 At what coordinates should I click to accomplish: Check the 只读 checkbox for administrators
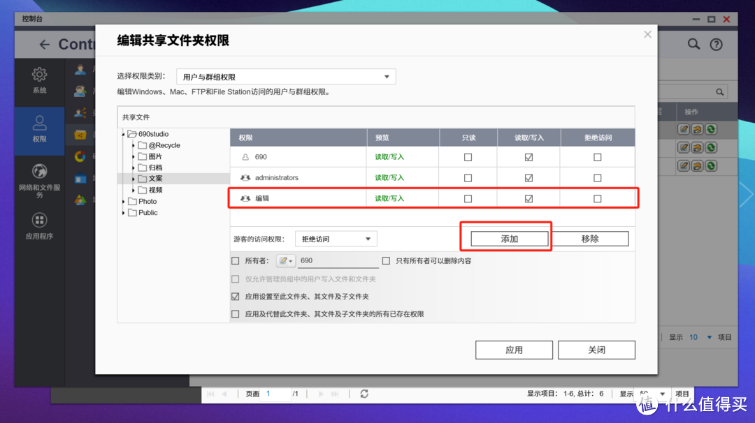pyautogui.click(x=468, y=177)
